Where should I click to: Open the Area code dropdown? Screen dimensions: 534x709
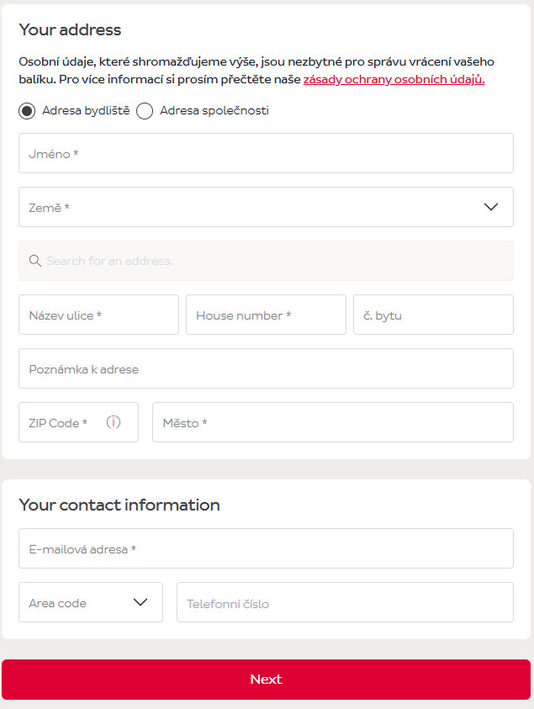90,602
